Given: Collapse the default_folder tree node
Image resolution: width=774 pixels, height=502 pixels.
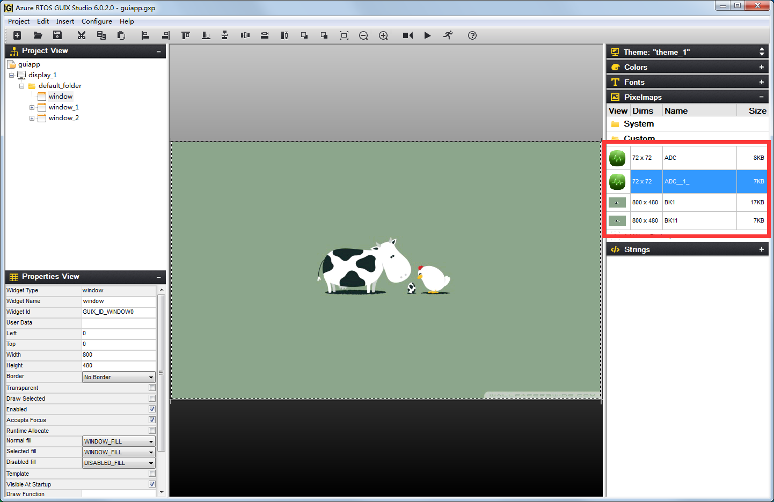Looking at the screenshot, I should [x=22, y=86].
